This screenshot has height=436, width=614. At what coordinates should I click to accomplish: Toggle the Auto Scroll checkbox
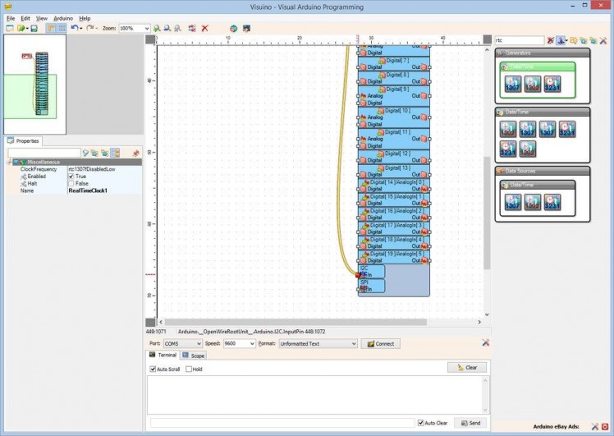(153, 369)
